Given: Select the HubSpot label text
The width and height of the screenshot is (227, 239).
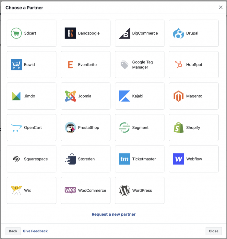Looking at the screenshot, I should pos(194,65).
